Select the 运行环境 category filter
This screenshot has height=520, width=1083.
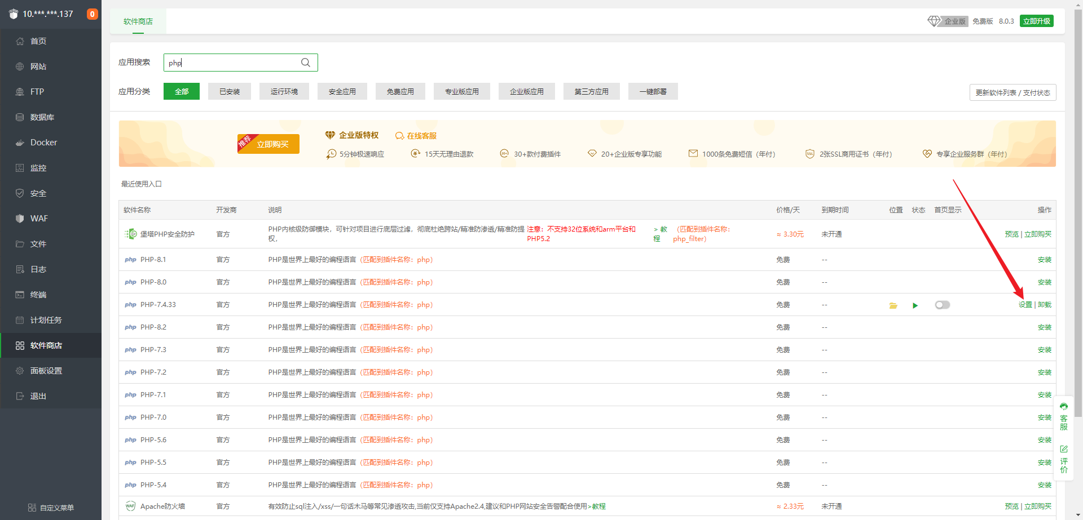(x=284, y=91)
